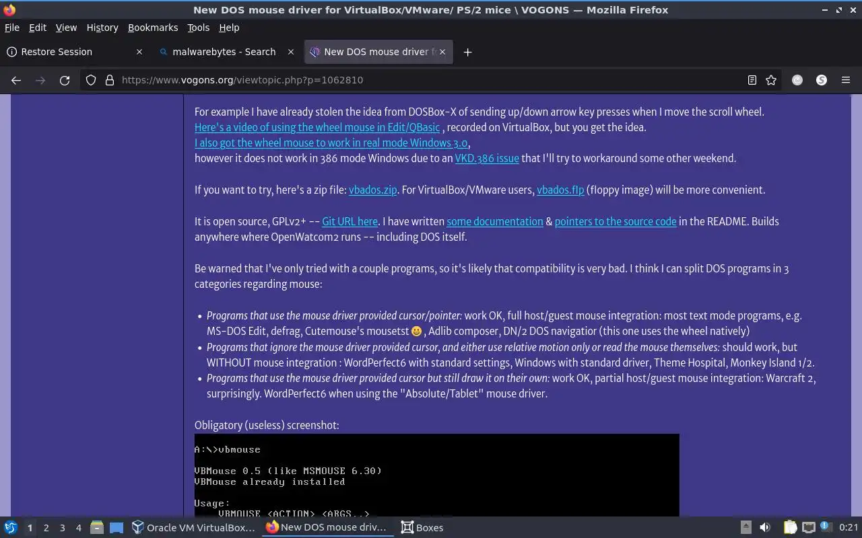Open the Help menu

point(229,28)
